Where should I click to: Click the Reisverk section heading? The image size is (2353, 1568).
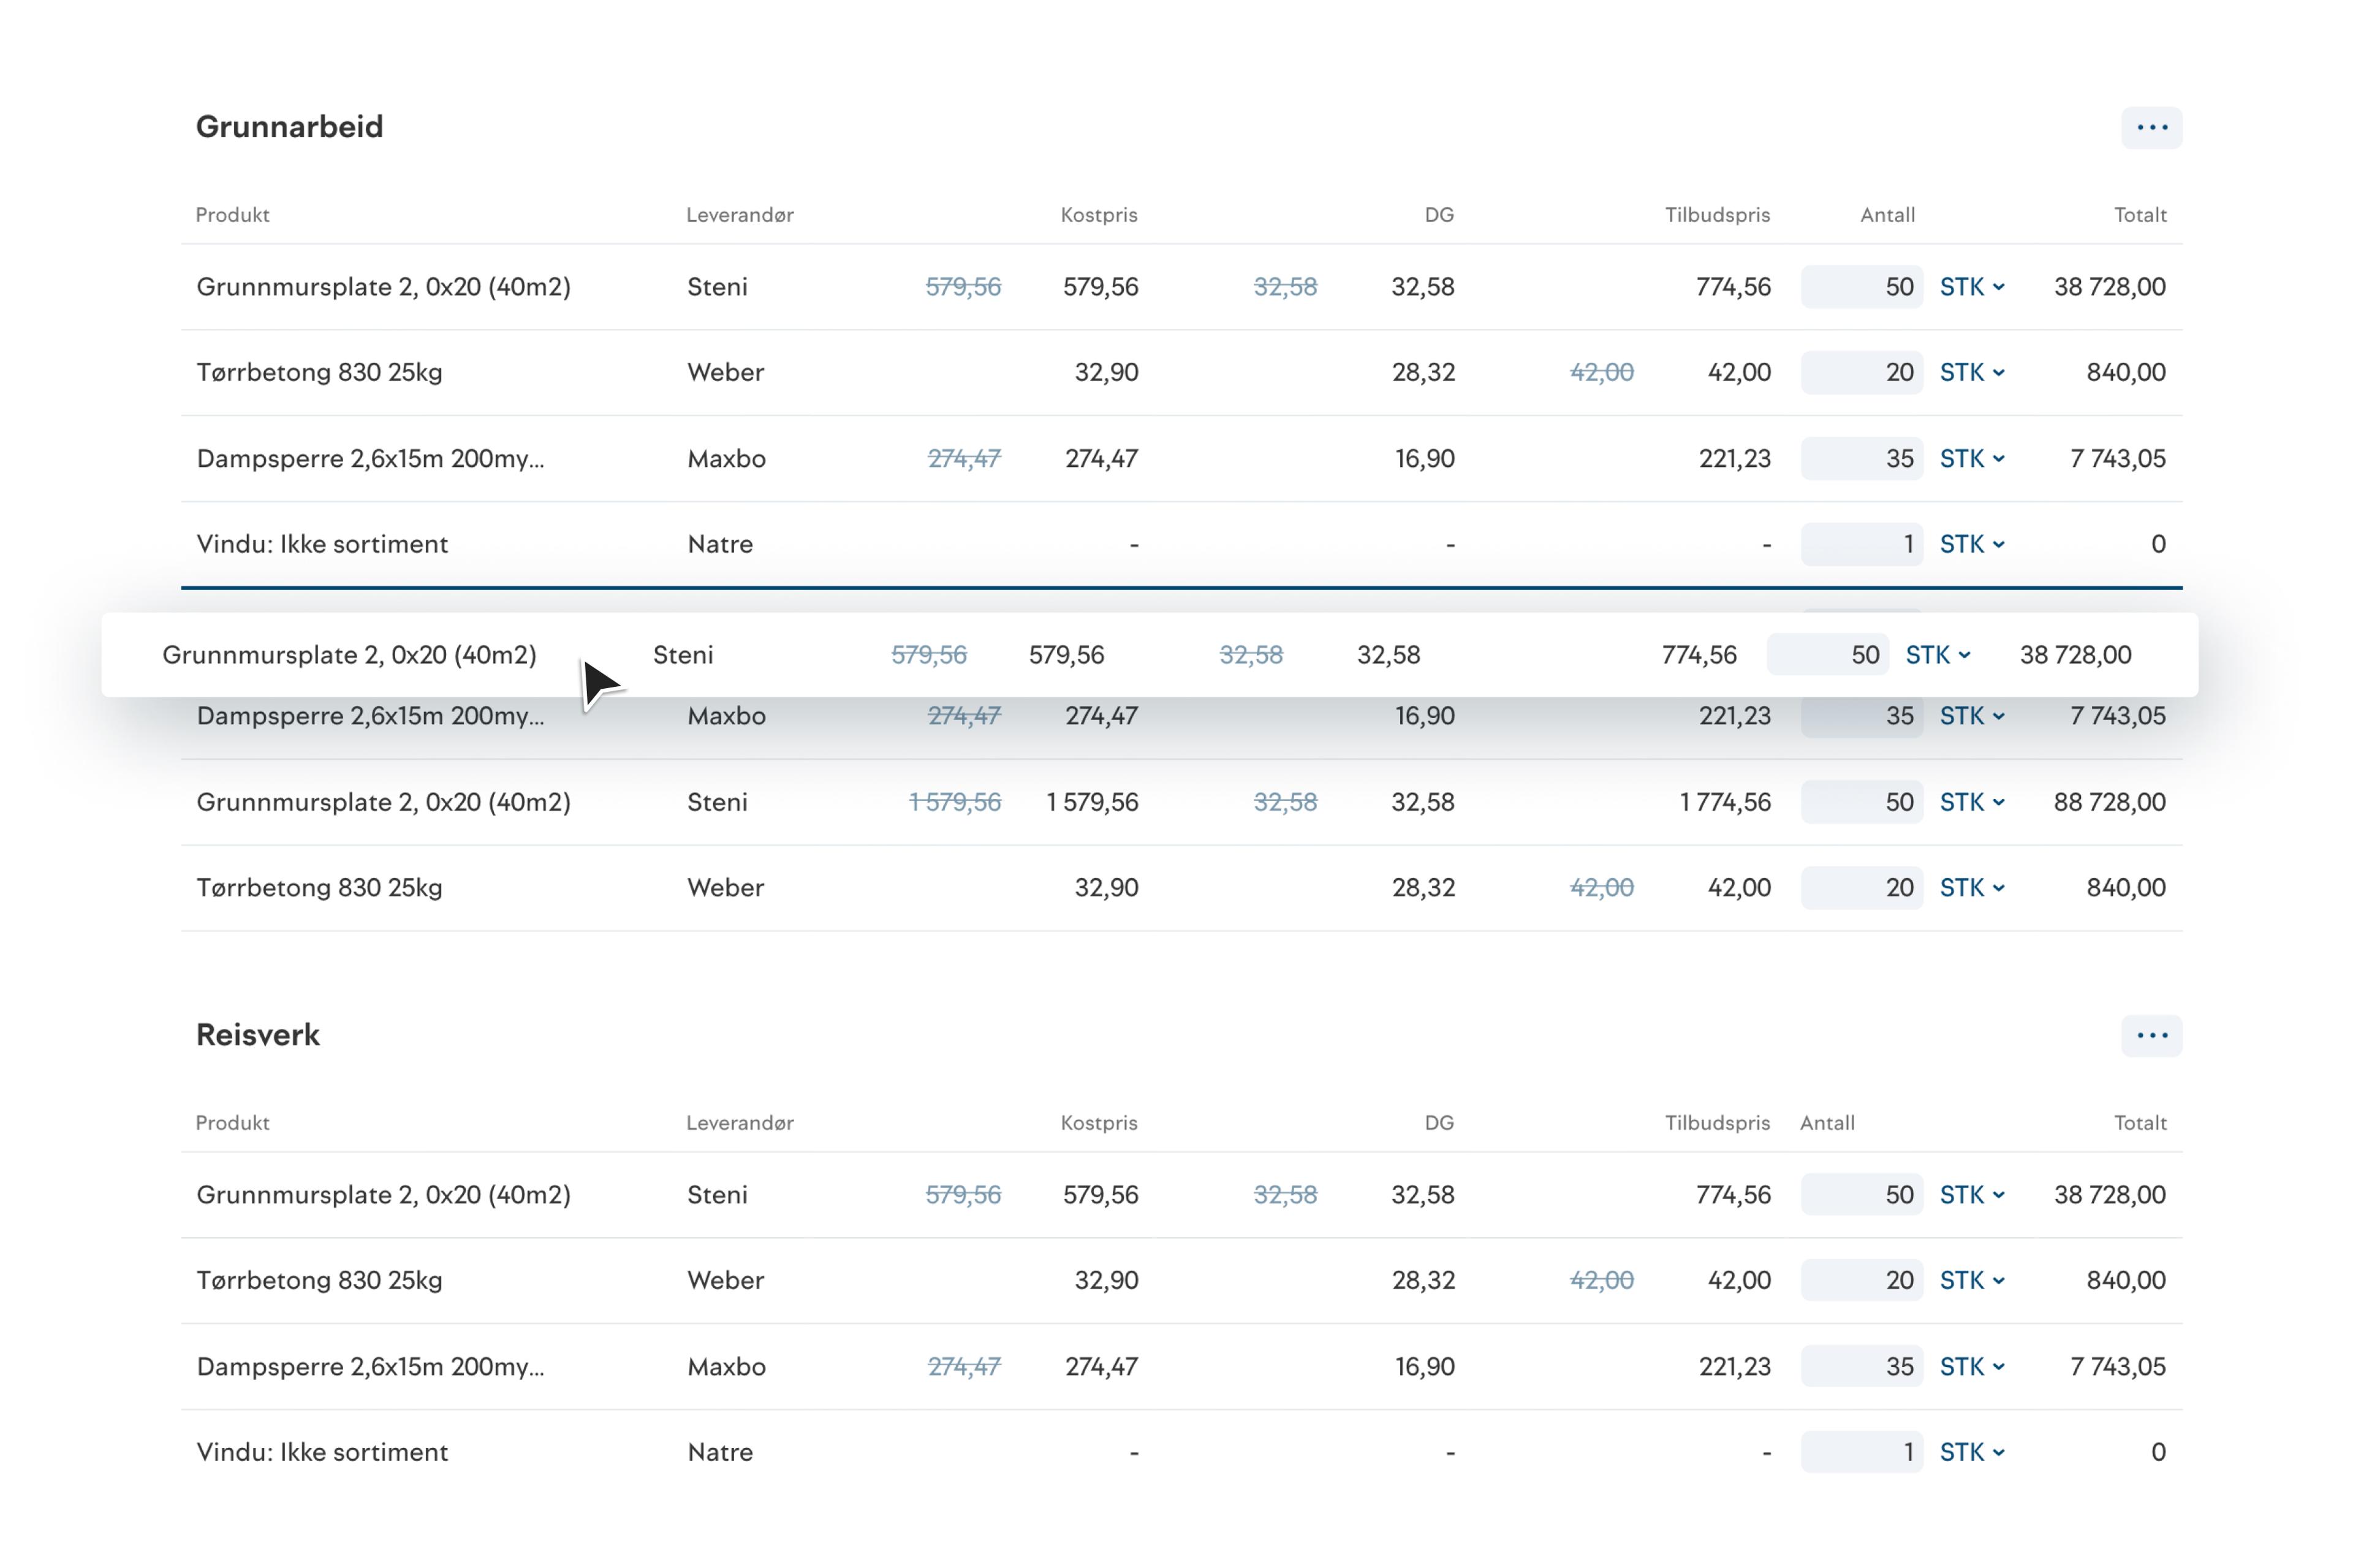257,1035
